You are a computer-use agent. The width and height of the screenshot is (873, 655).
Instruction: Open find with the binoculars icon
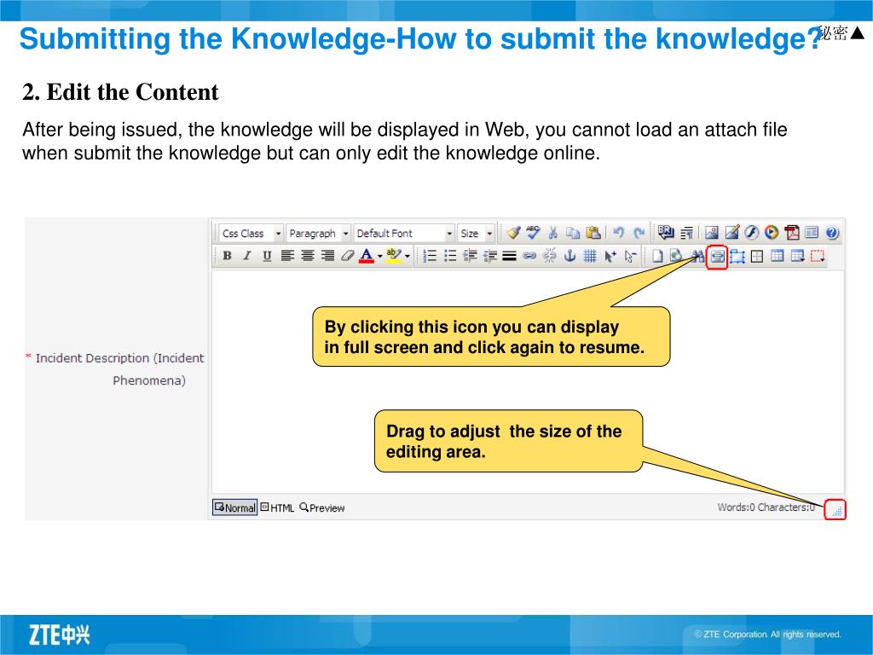(697, 256)
